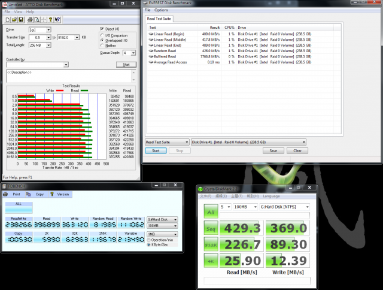The image size is (383, 290).
Task: Click the Start button in EVEREST Disk Benchmark
Action: pos(156,150)
